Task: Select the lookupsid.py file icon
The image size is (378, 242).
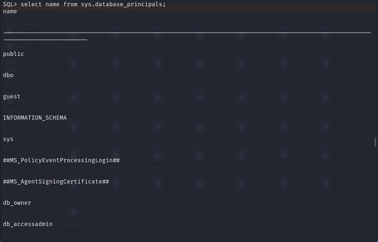Action: pyautogui.click(x=283, y=34)
